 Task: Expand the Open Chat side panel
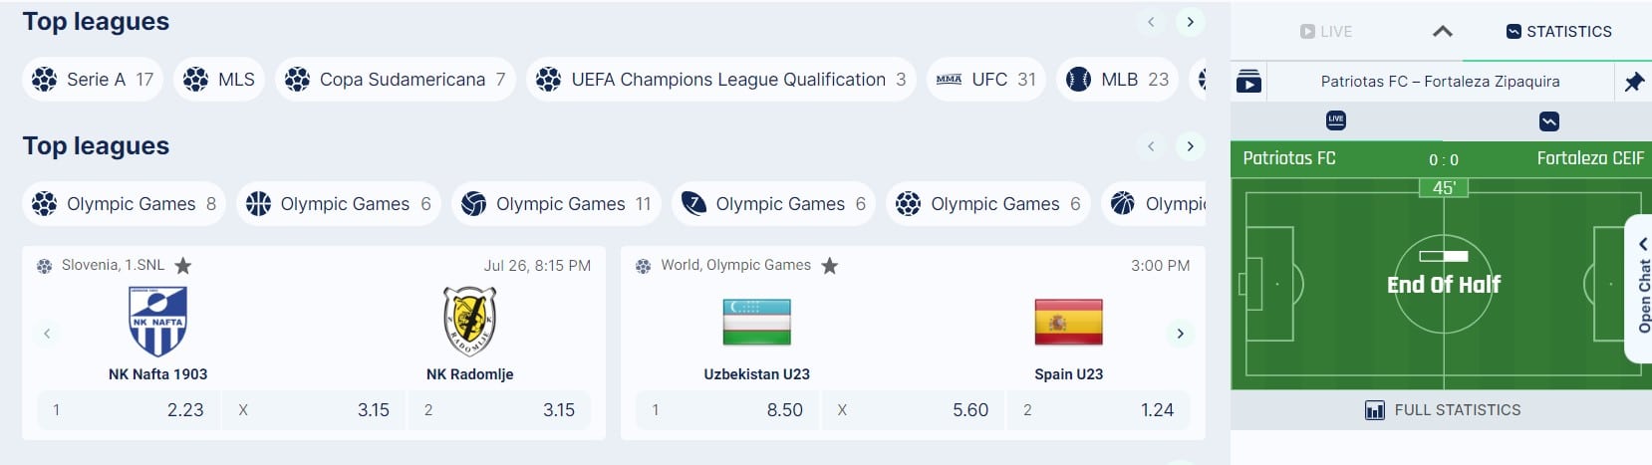(1641, 289)
